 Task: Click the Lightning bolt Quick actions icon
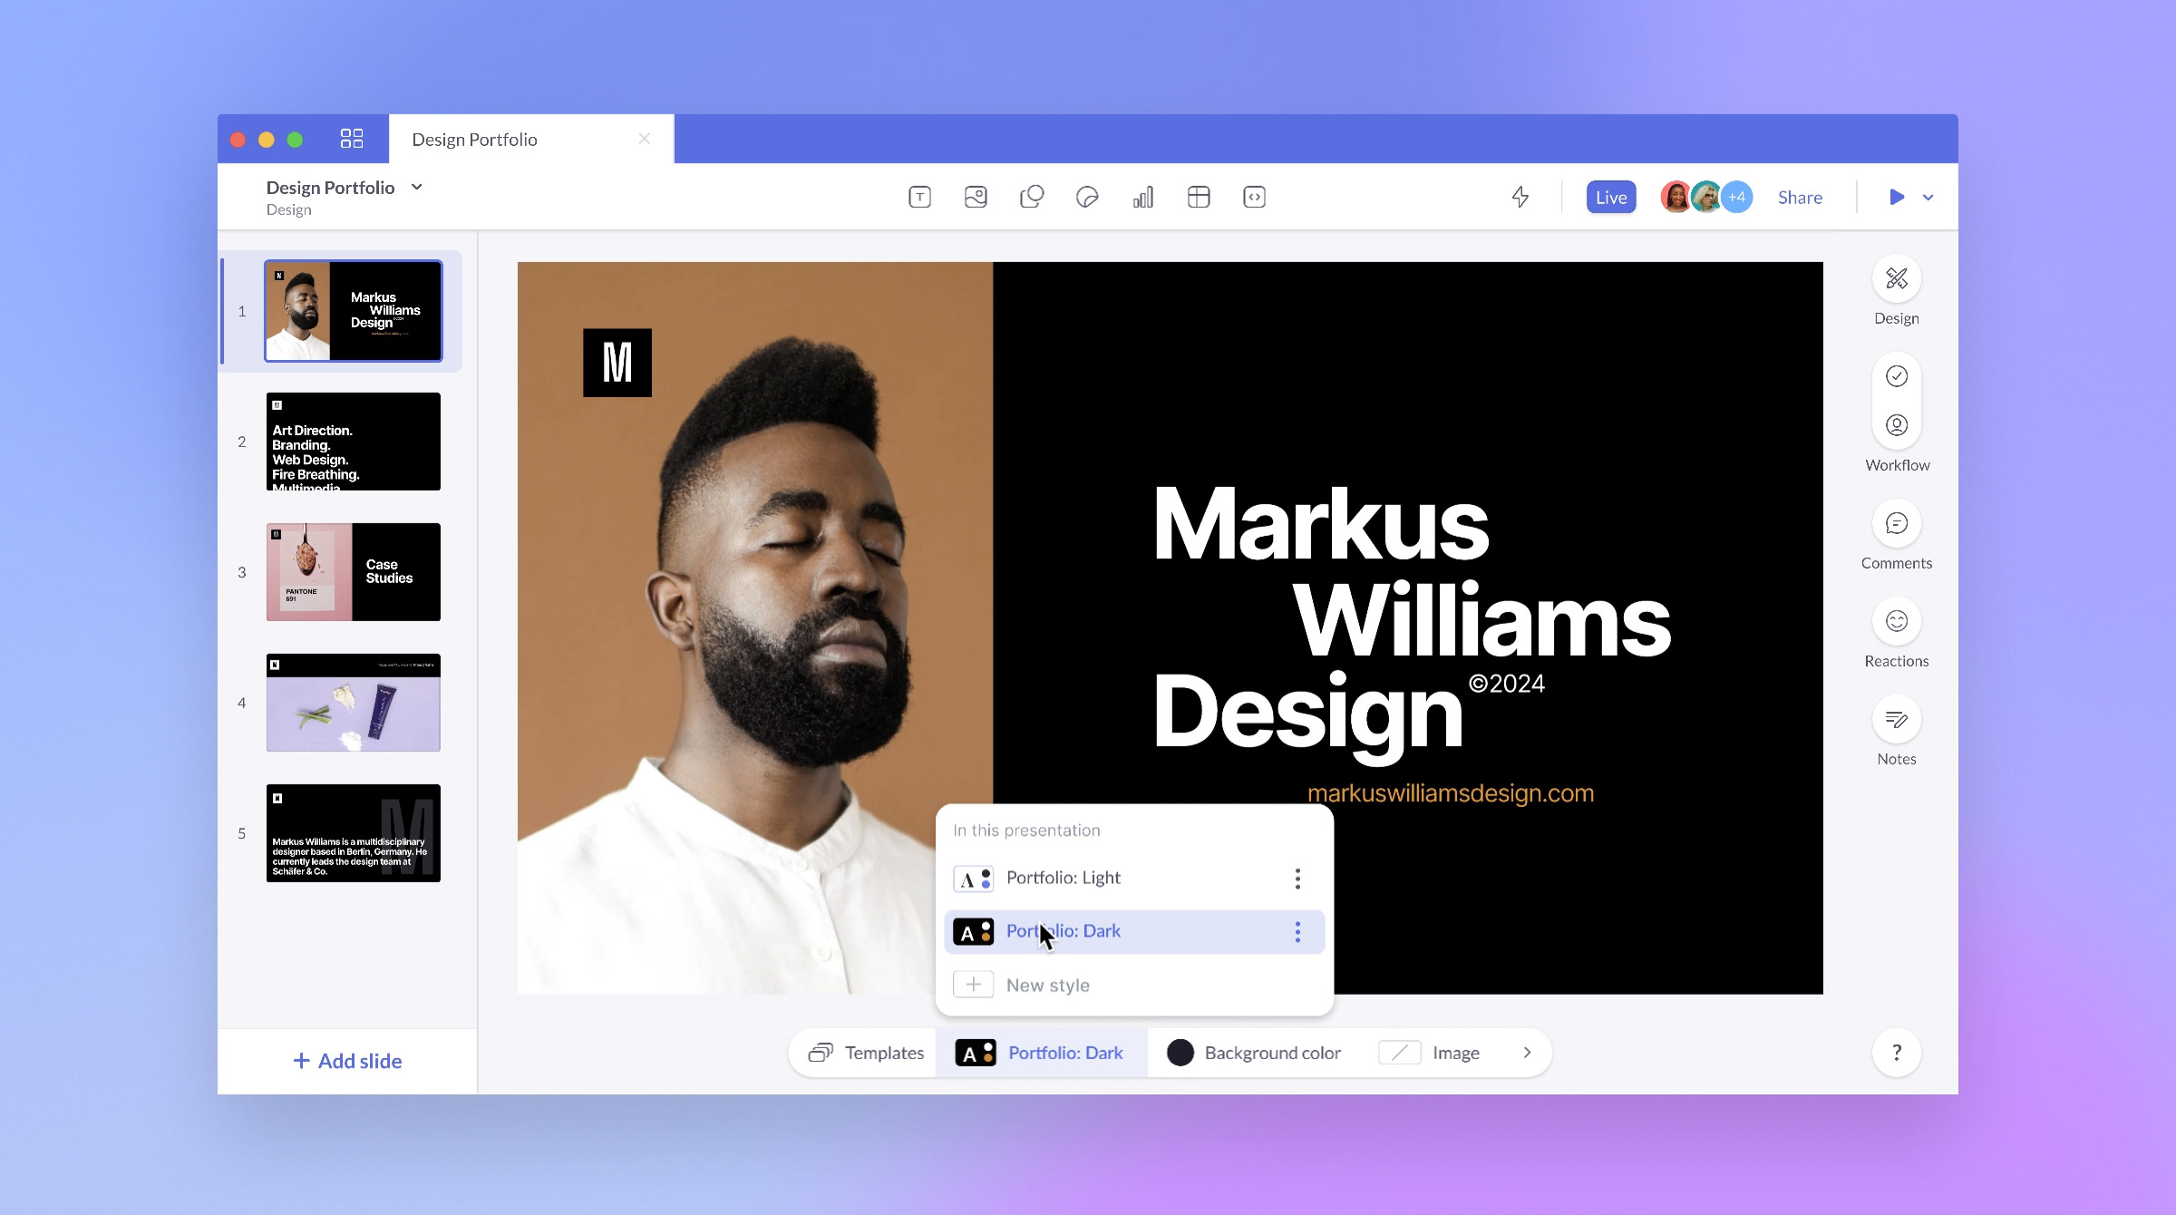pos(1520,196)
